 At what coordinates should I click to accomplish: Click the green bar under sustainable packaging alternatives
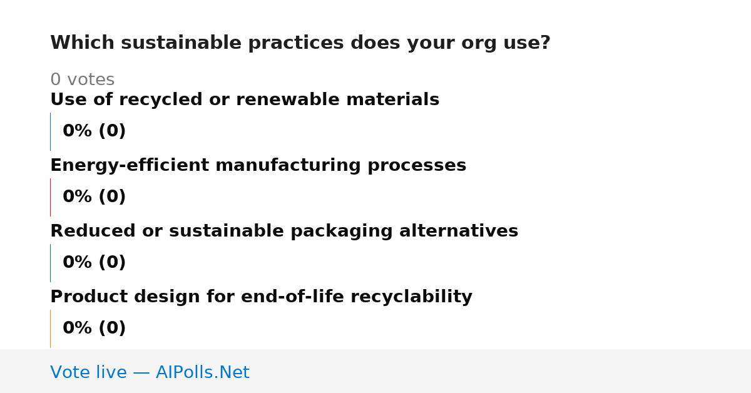[x=50, y=263]
